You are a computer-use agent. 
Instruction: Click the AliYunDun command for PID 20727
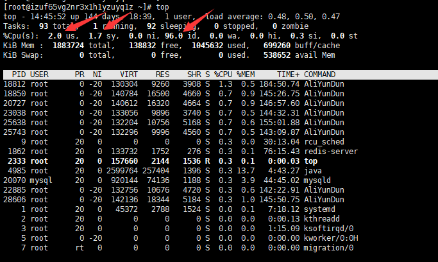click(x=324, y=103)
